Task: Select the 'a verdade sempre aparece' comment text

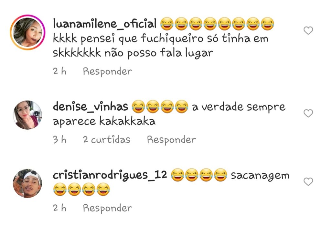Action: coord(169,114)
